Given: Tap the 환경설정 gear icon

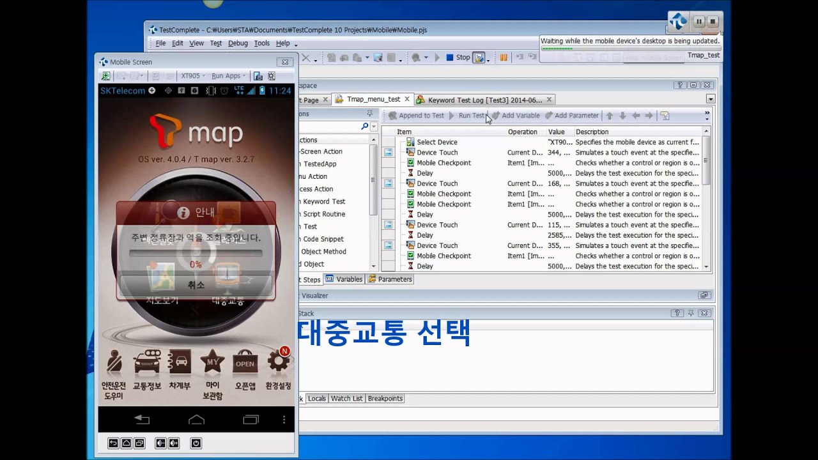Looking at the screenshot, I should pos(279,362).
